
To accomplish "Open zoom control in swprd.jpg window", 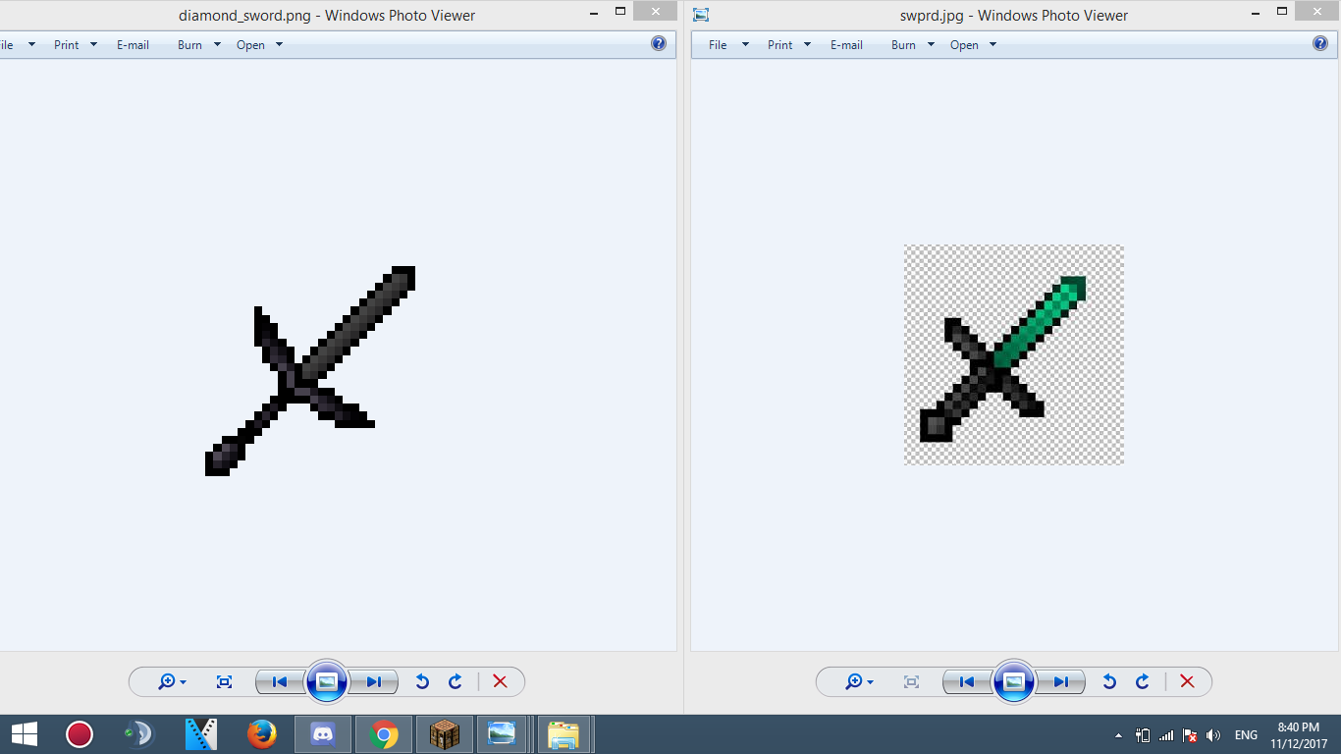I will coord(859,681).
